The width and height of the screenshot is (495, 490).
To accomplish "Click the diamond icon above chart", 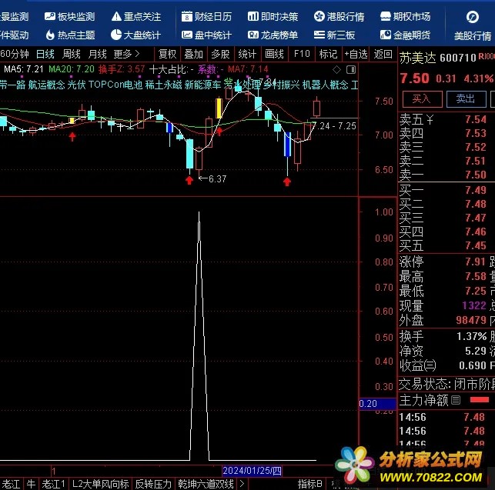I will 337,69.
